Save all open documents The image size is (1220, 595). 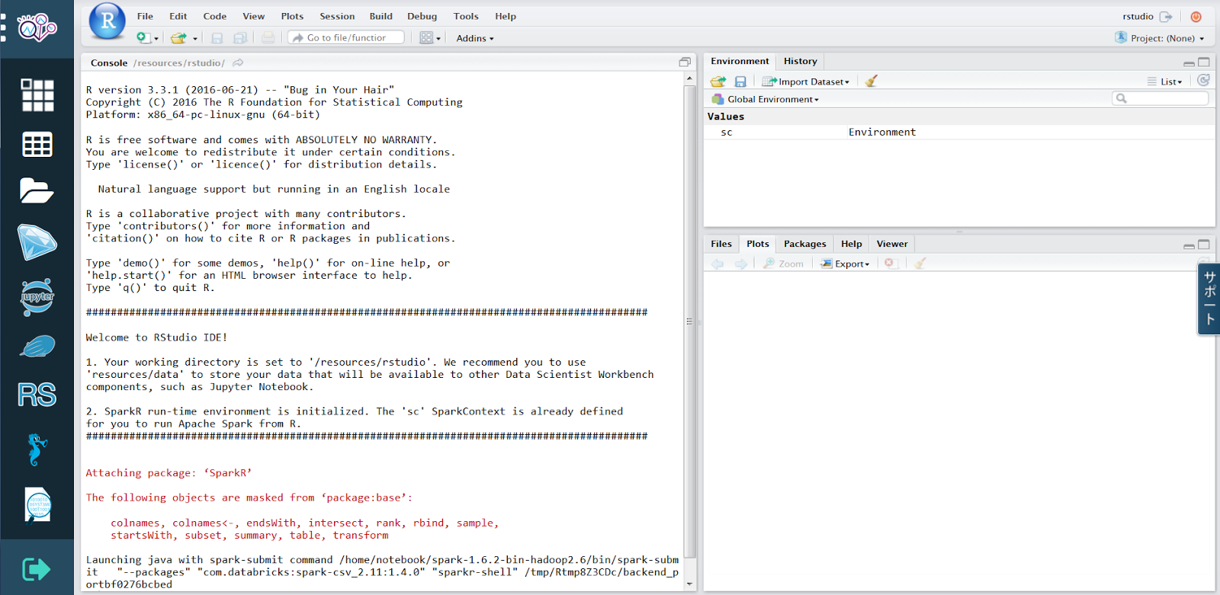[240, 37]
